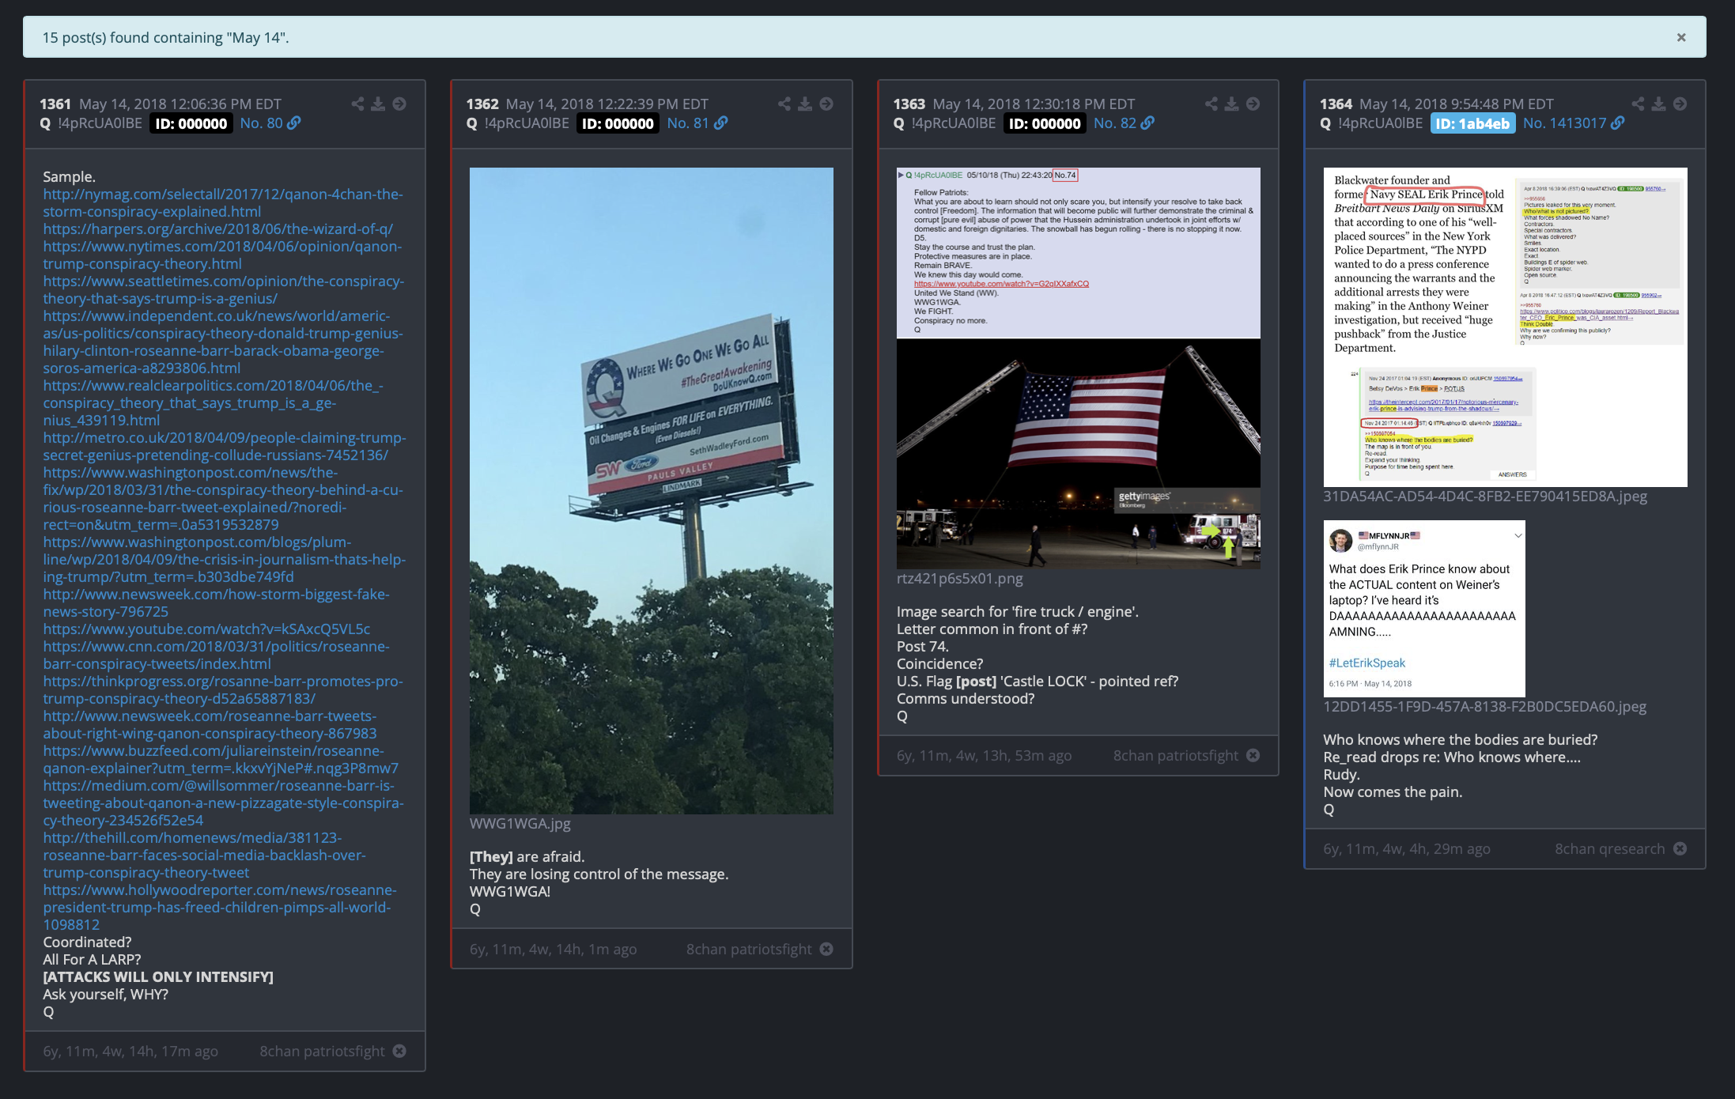Open post 1362 with arrow circle icon
The height and width of the screenshot is (1099, 1735).
(x=826, y=104)
